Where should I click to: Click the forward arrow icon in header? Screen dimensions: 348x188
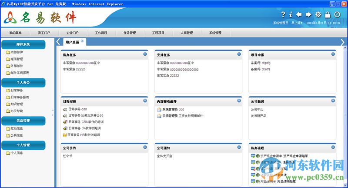coord(308,15)
